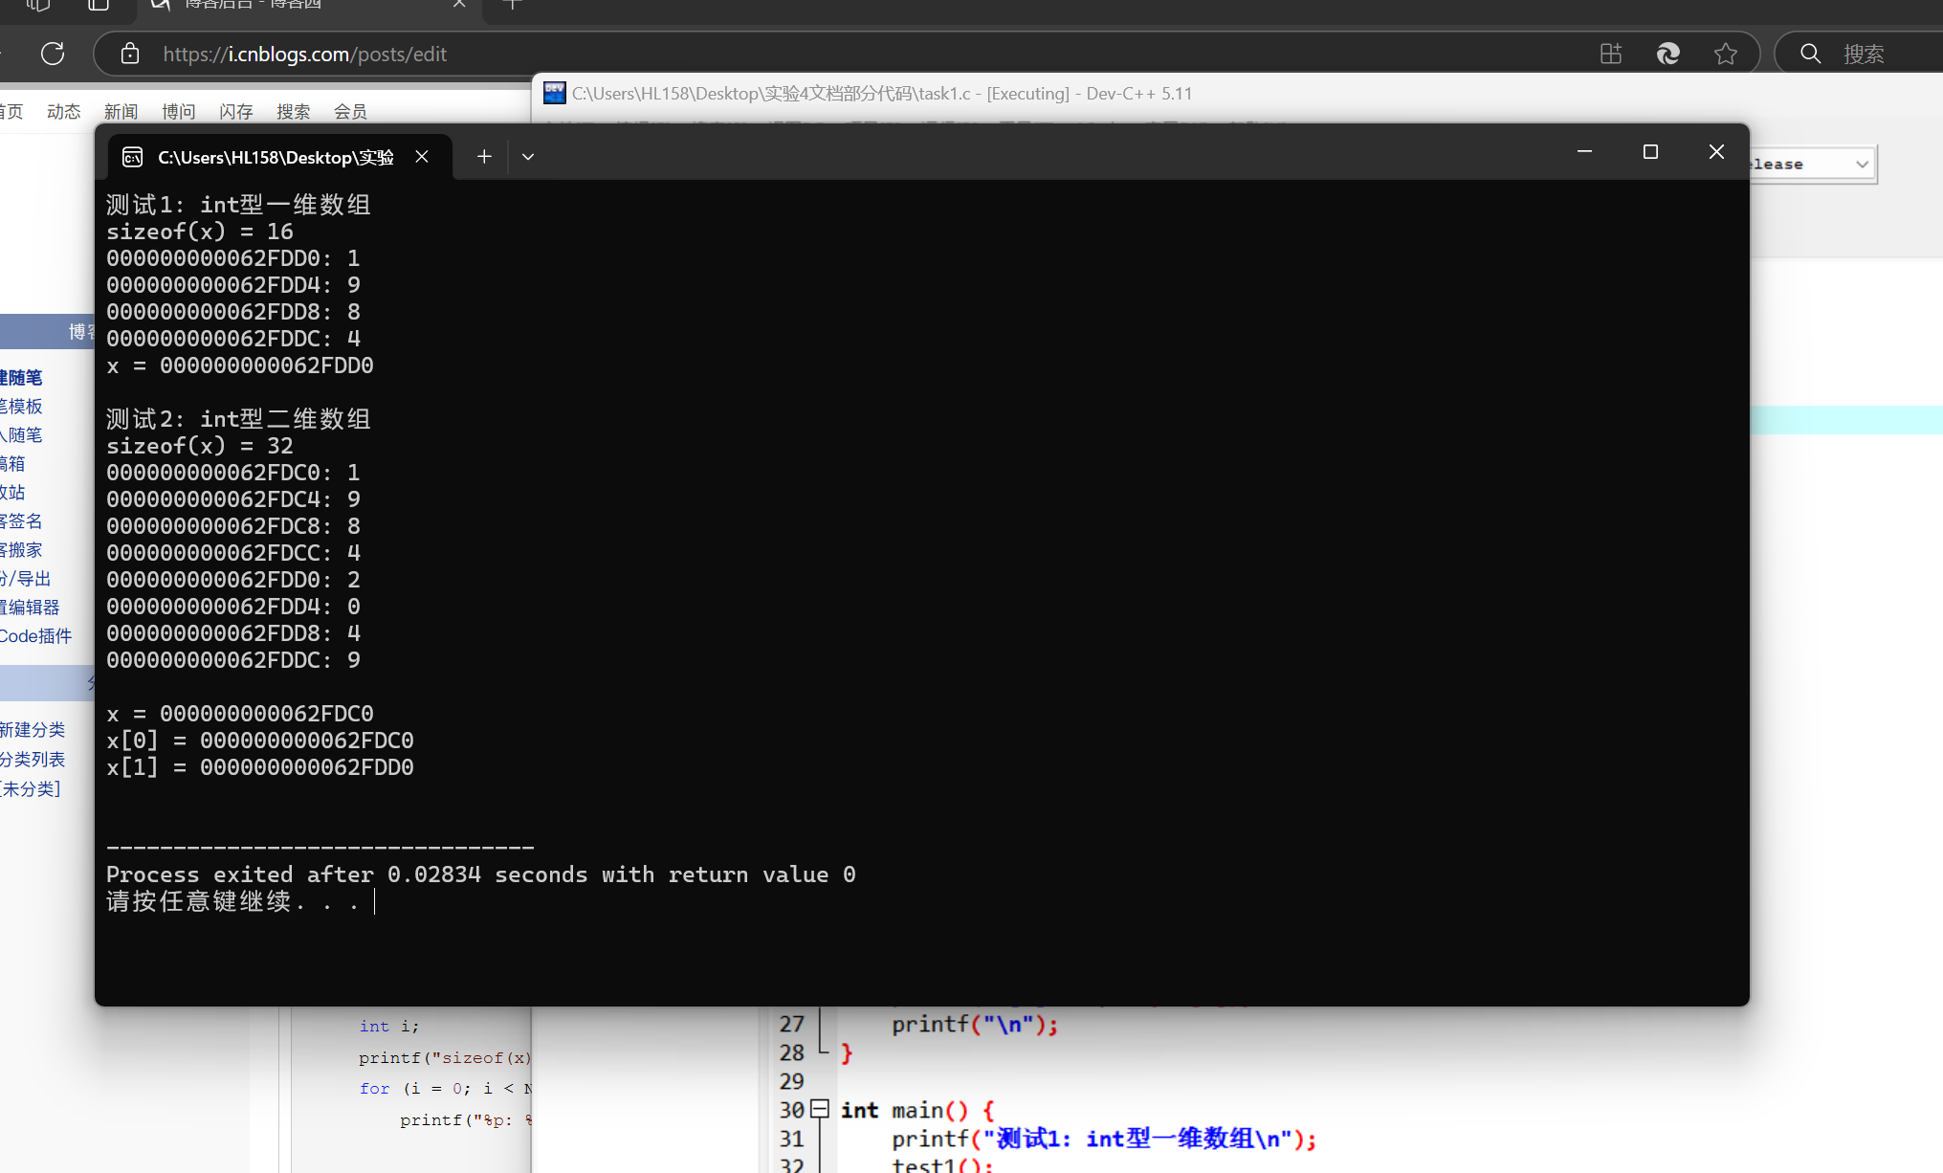Click the favorites star icon

(1726, 54)
